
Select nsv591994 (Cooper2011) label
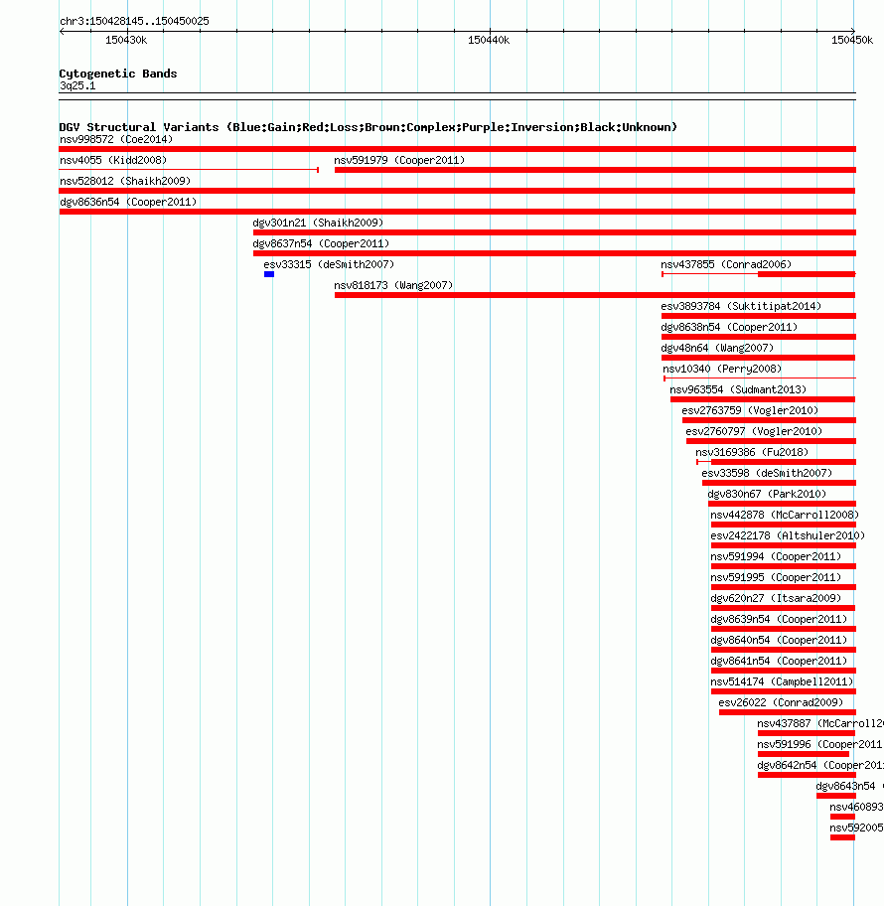click(776, 556)
